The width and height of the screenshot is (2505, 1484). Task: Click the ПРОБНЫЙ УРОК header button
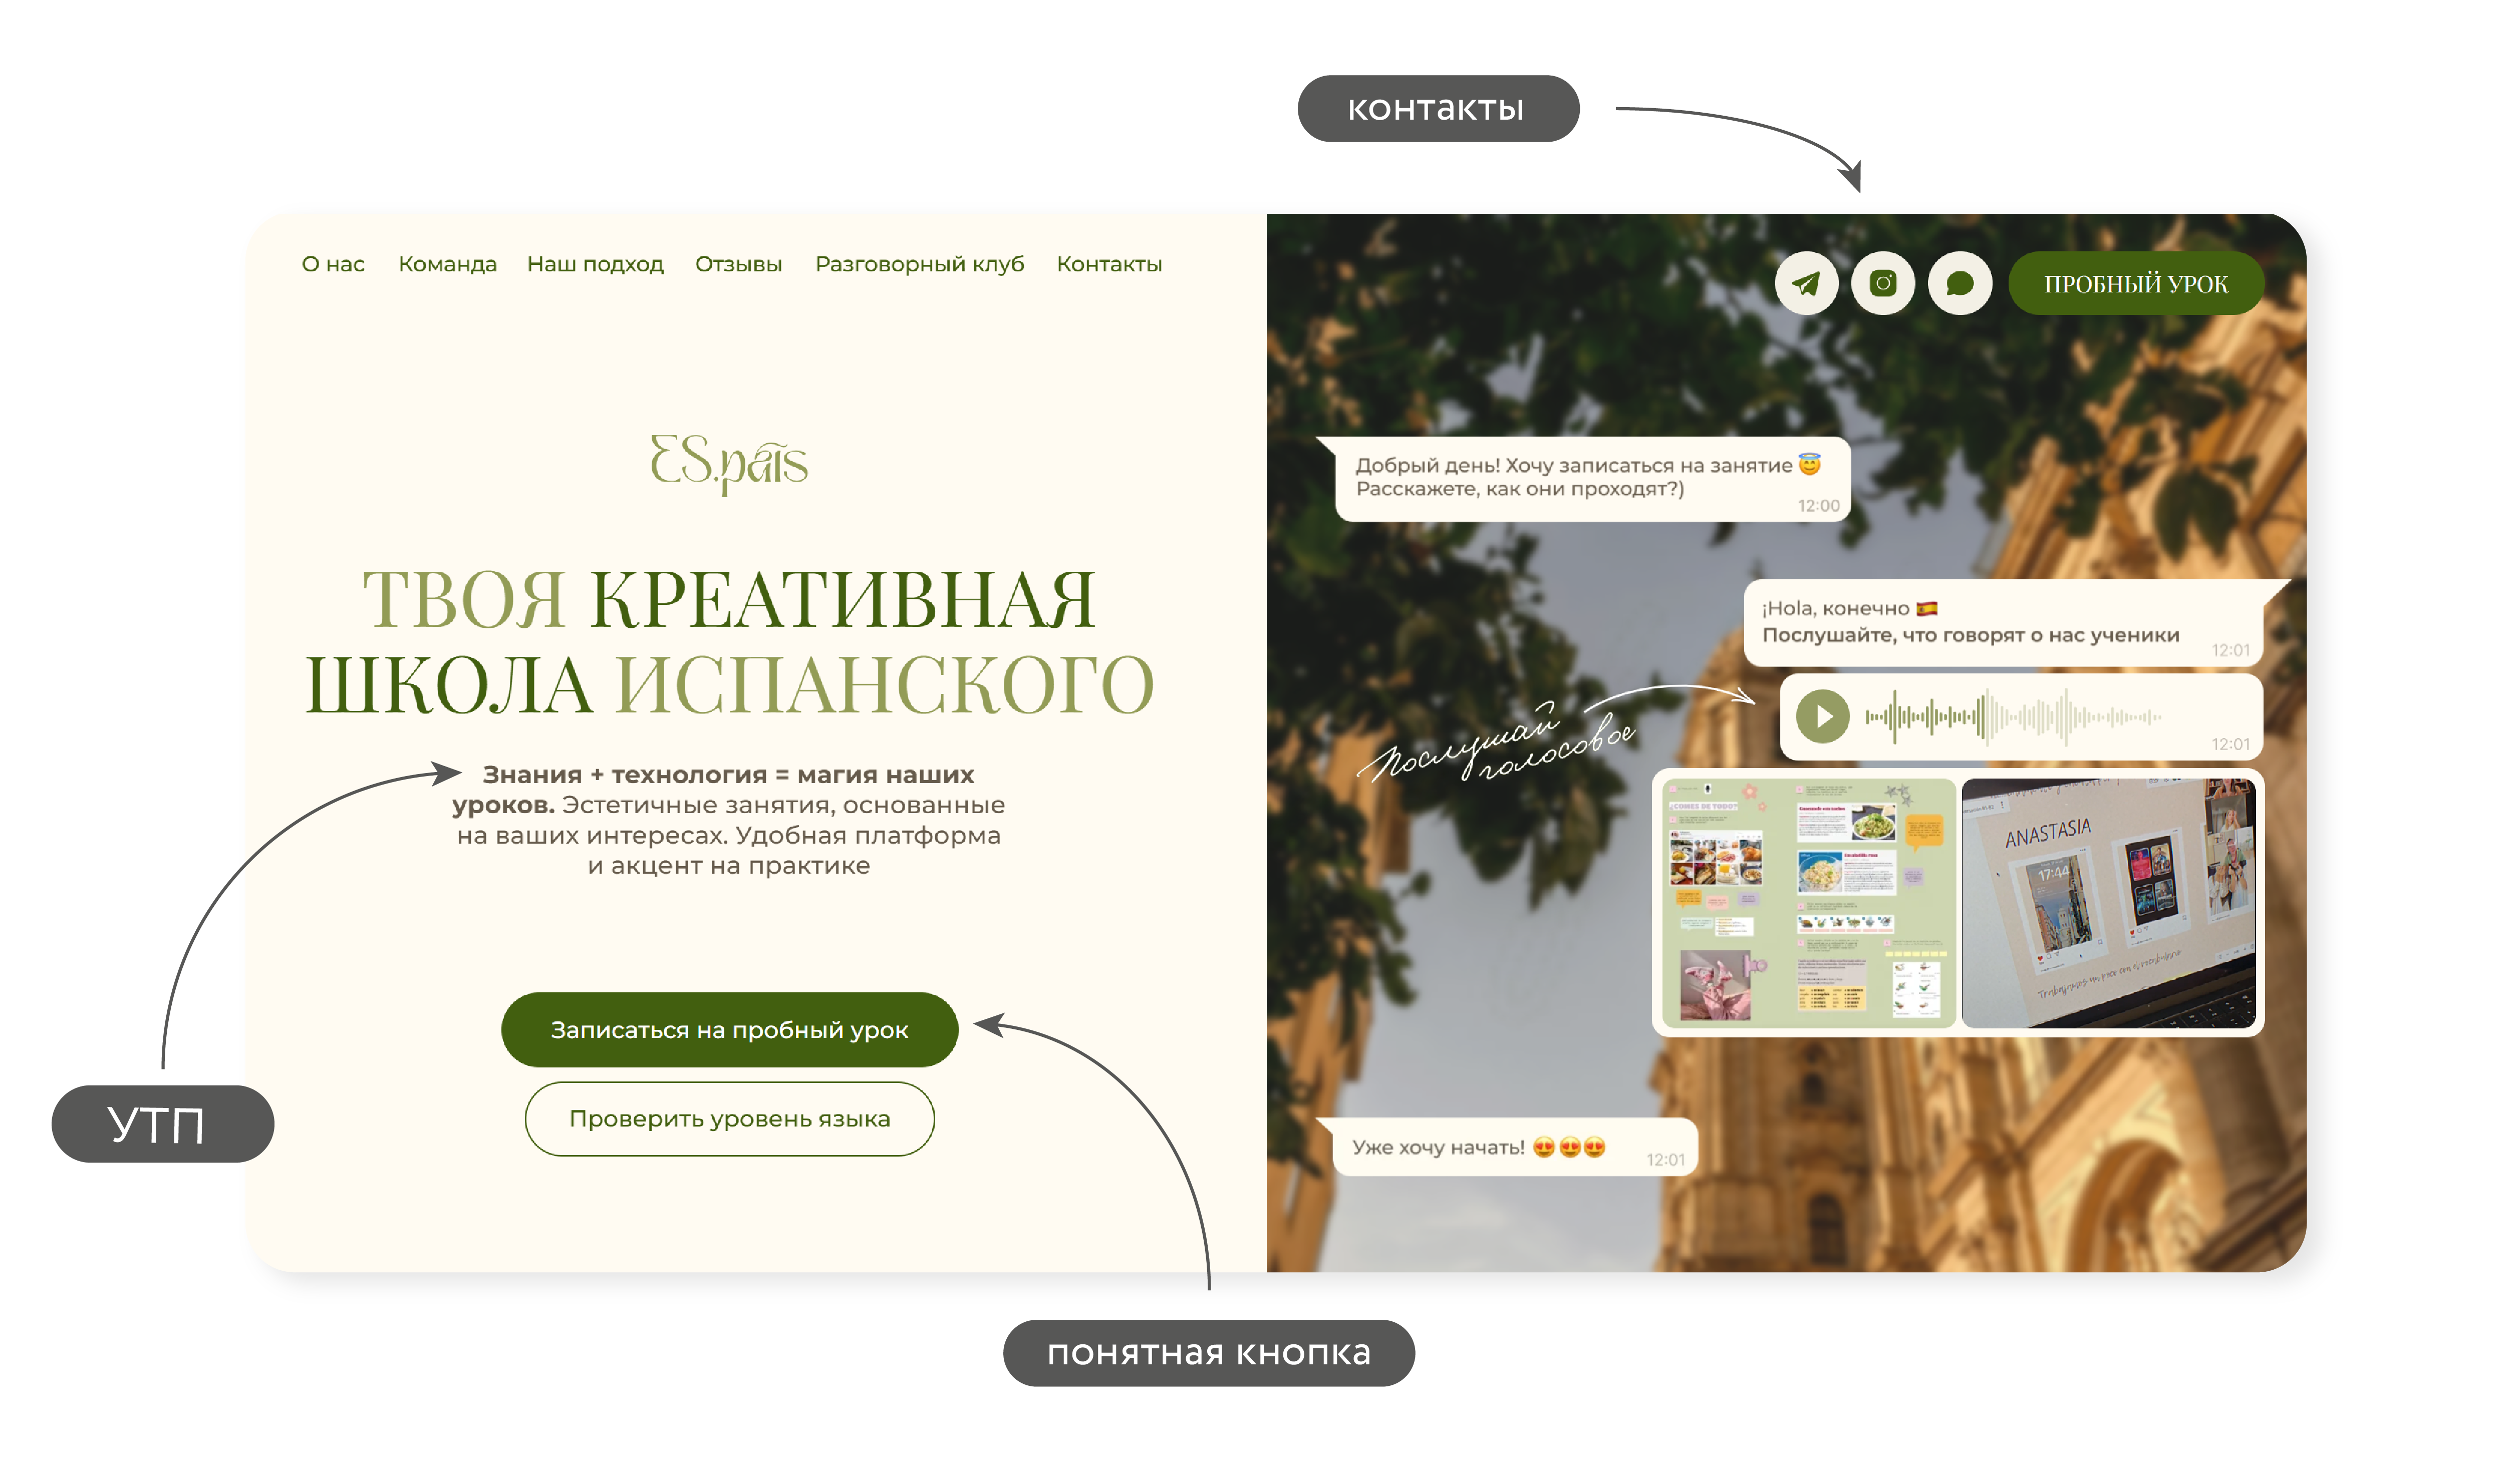coord(2136,284)
